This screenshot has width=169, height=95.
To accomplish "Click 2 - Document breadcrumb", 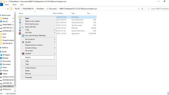I will (x=52, y=9).
